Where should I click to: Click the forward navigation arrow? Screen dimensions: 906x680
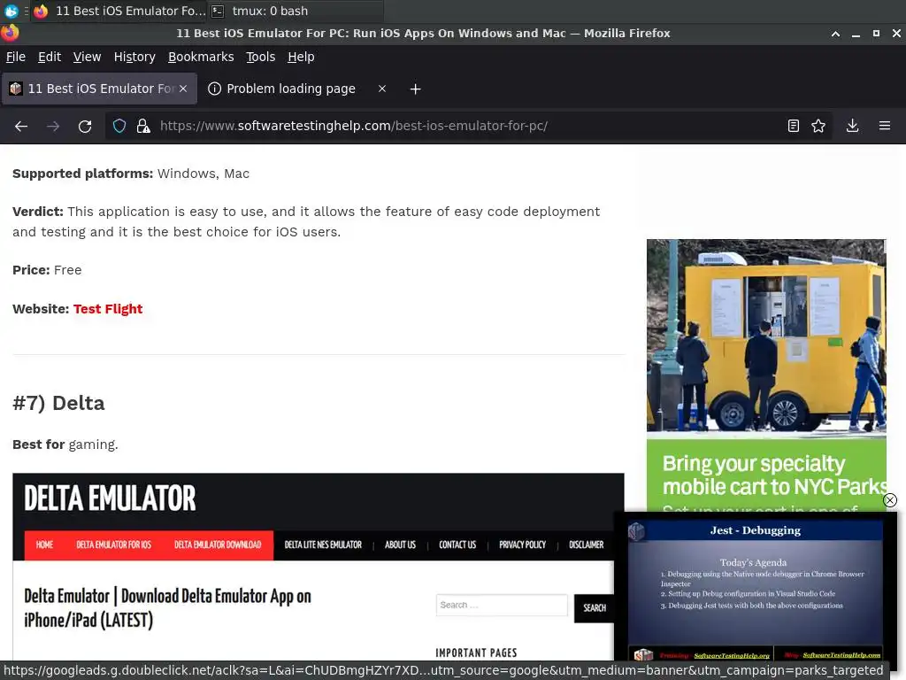point(53,126)
